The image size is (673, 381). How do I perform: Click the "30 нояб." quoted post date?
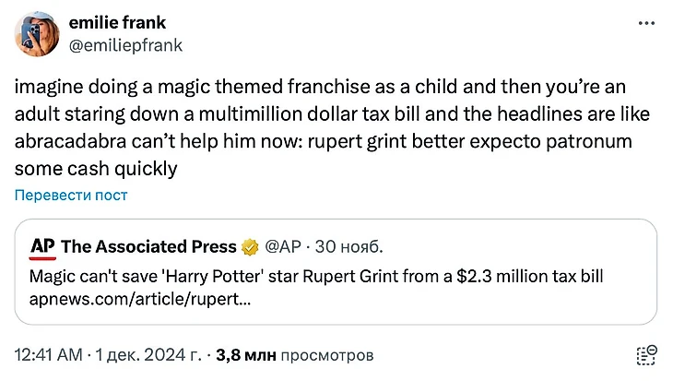pyautogui.click(x=349, y=246)
